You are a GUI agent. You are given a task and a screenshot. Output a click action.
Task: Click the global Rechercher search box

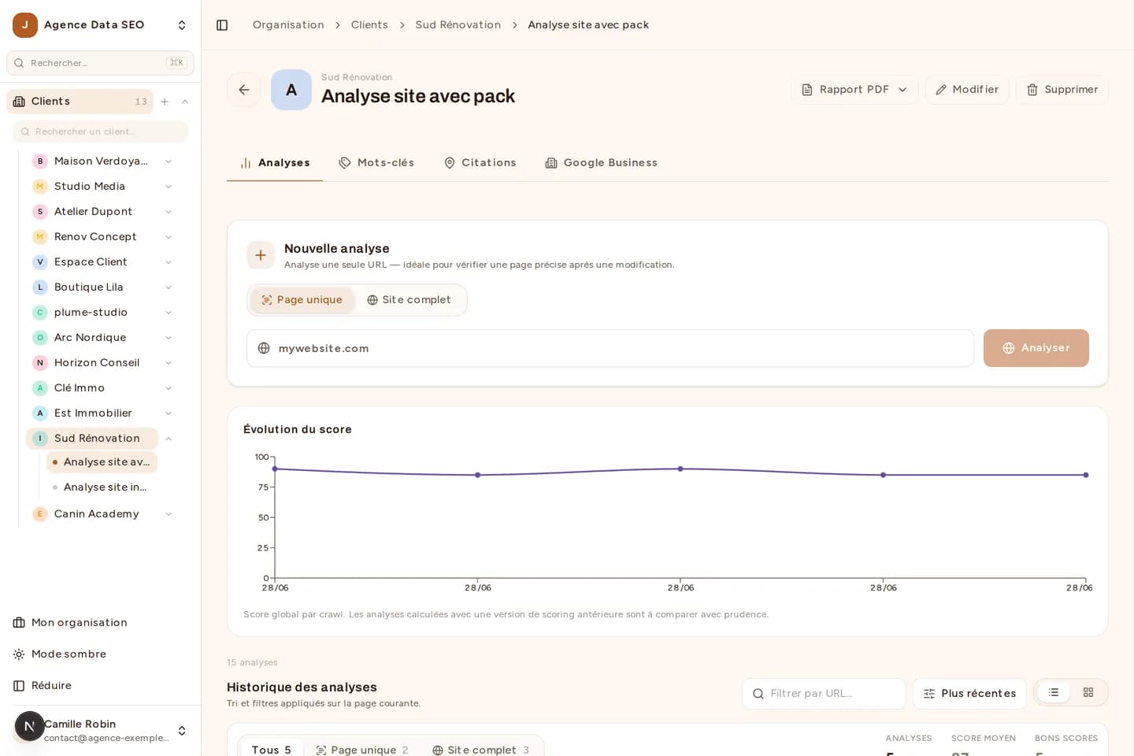[100, 63]
